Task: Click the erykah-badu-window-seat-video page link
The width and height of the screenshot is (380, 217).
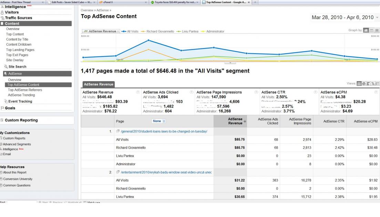Action: [x=166, y=172]
